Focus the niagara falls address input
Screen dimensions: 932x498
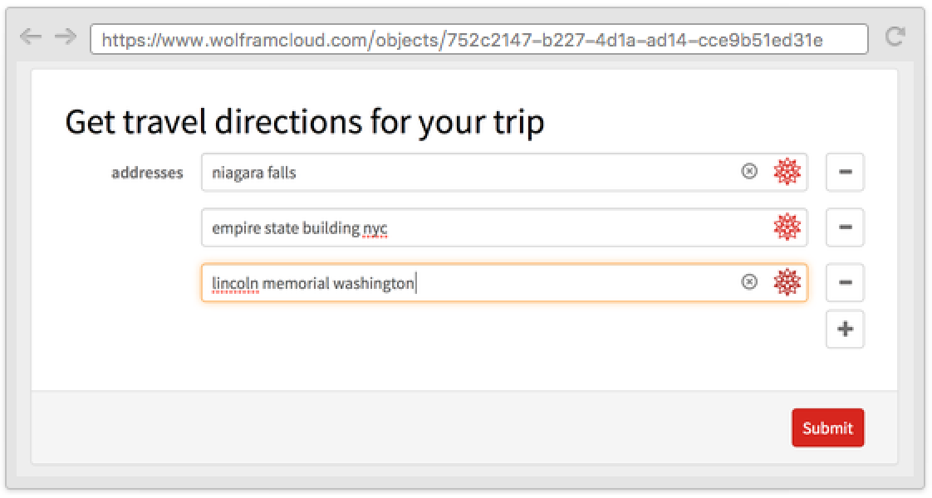click(x=469, y=172)
